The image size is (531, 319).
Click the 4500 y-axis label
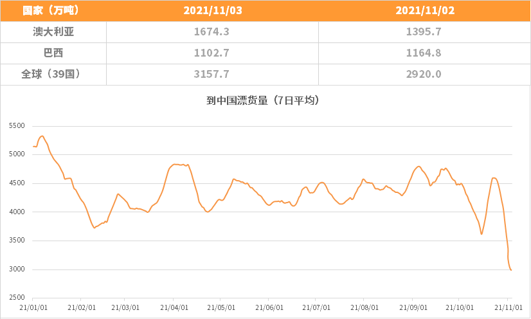(17, 183)
